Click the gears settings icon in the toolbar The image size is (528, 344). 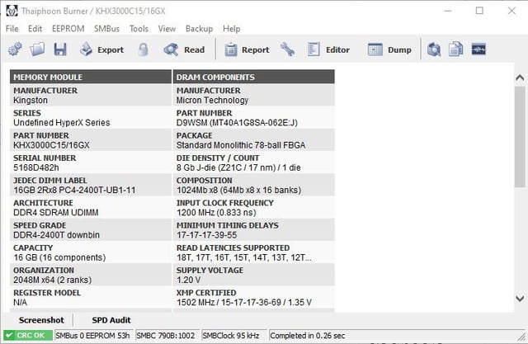tap(15, 49)
